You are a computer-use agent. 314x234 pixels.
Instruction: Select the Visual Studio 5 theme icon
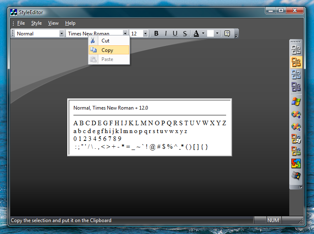[x=296, y=126]
